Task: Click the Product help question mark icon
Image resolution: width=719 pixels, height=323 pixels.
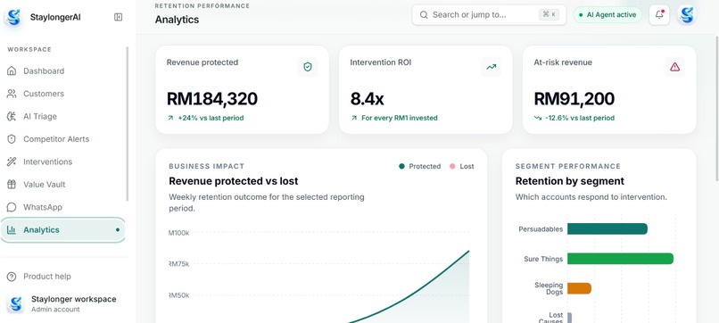Action: point(12,277)
